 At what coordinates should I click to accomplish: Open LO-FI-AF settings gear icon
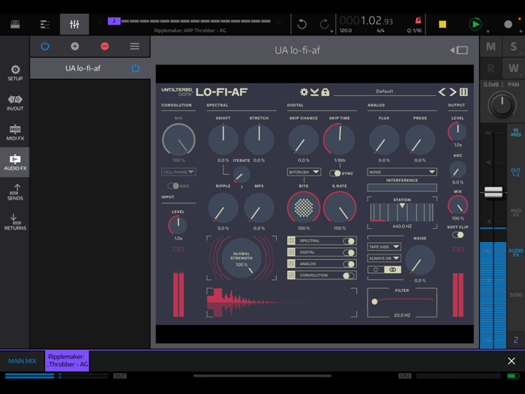point(304,92)
